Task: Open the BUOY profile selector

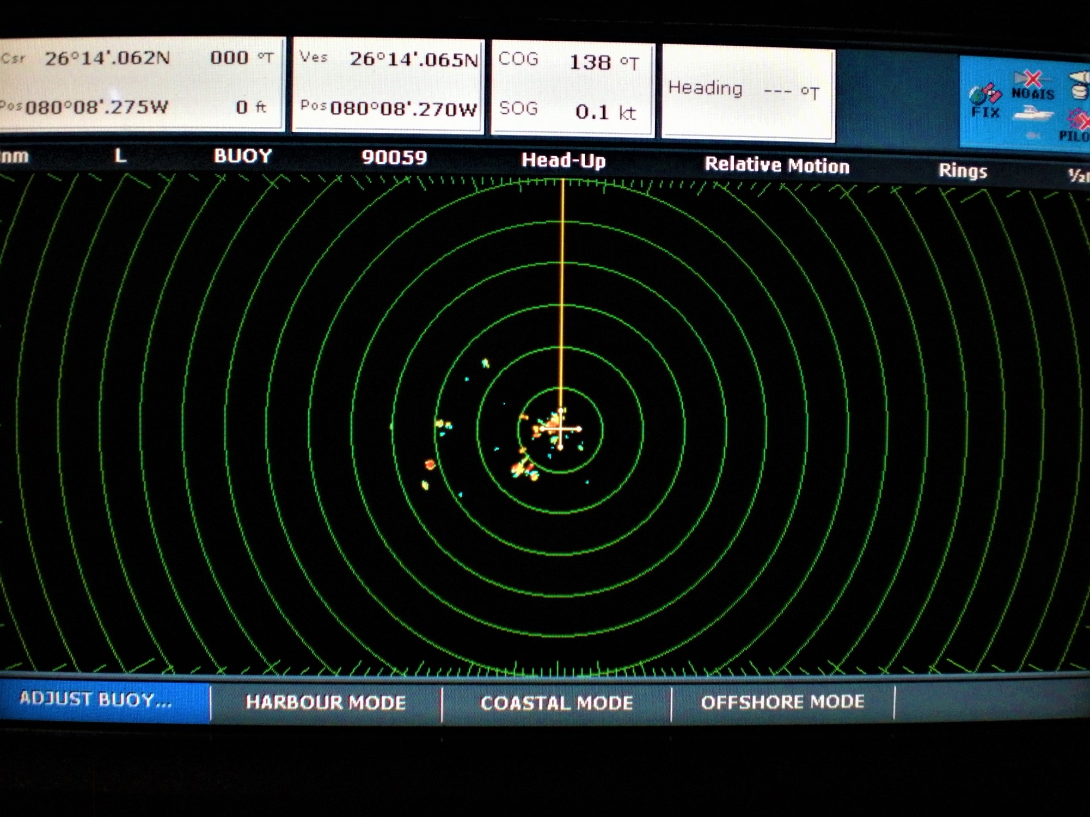Action: click(242, 156)
